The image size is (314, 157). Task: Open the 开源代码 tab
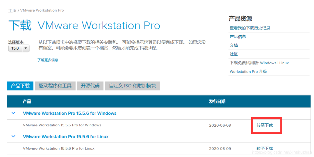90,86
